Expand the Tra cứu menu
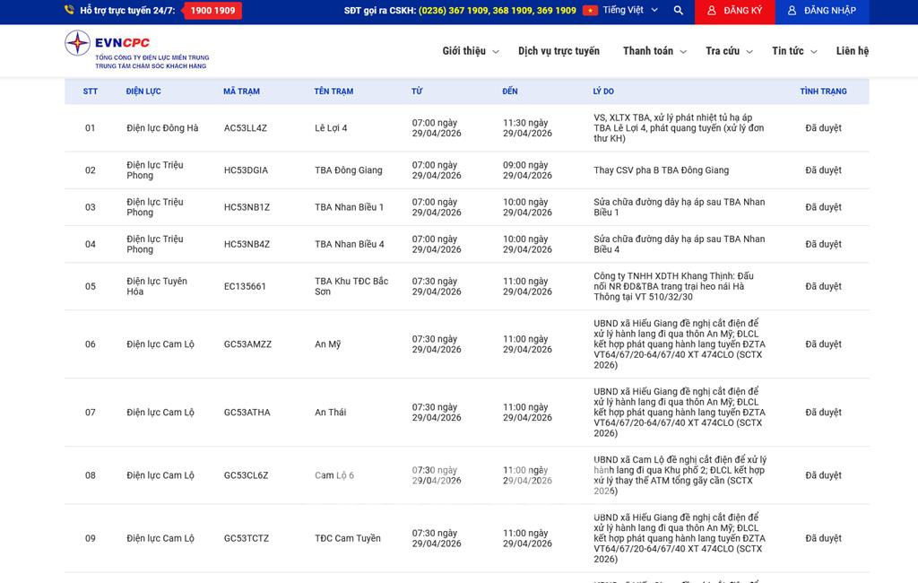Viewport: 918px width, 583px height. [x=728, y=51]
